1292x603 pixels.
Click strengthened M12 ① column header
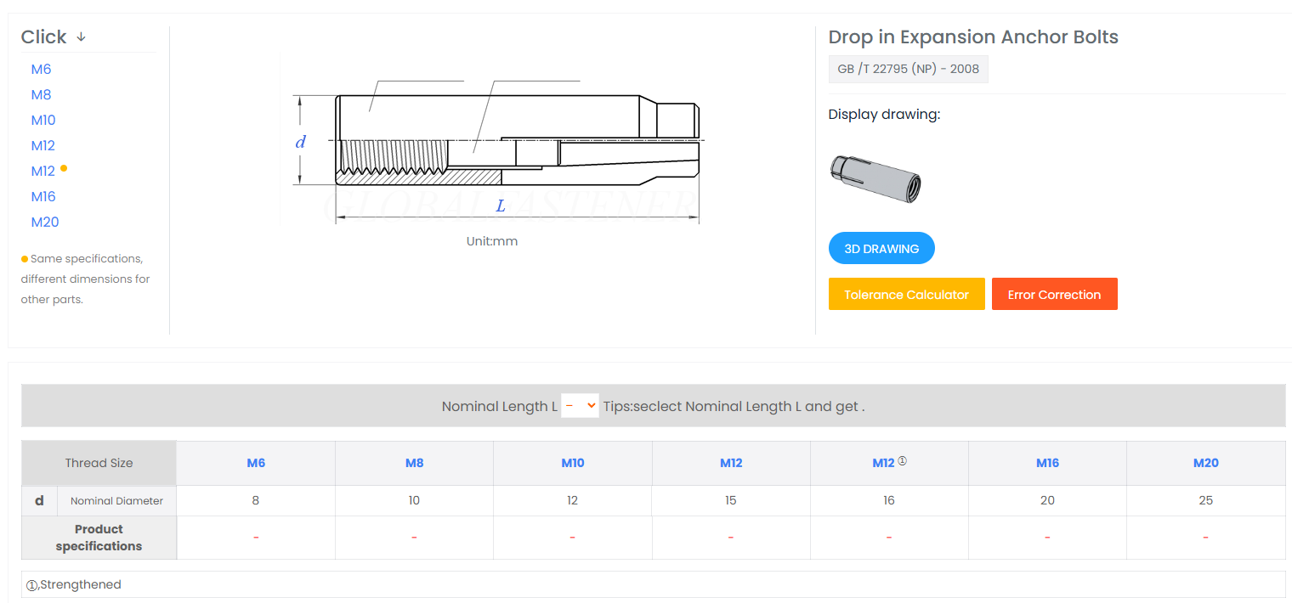point(889,463)
